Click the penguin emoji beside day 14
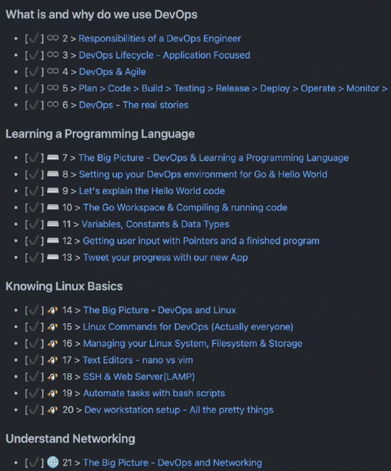The height and width of the screenshot is (471, 391). [x=53, y=310]
